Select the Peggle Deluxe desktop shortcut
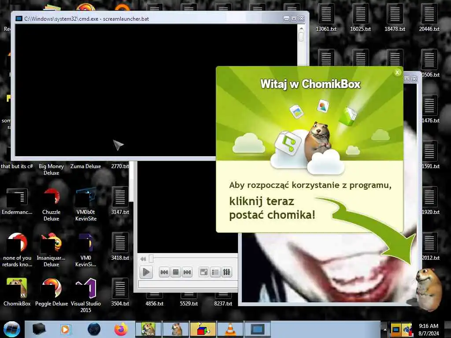Viewport: 451px width, 338px height. (52, 292)
